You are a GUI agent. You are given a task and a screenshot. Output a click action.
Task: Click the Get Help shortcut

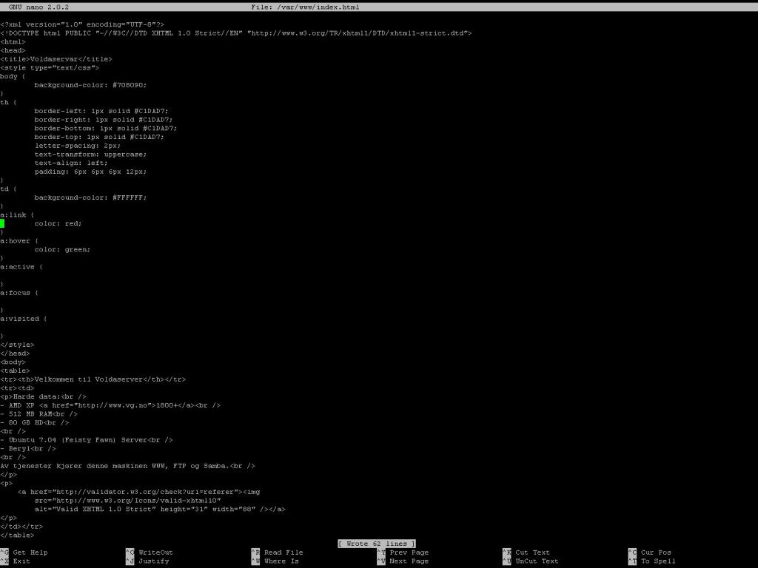click(30, 552)
